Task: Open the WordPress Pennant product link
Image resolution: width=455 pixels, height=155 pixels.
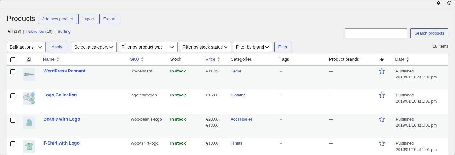Action: tap(64, 71)
